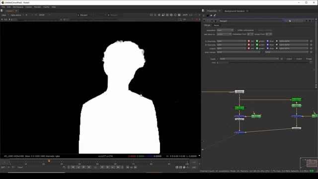Image resolution: width=318 pixels, height=179 pixels.
Task: Open the File menu
Action: pyautogui.click(x=3, y=7)
